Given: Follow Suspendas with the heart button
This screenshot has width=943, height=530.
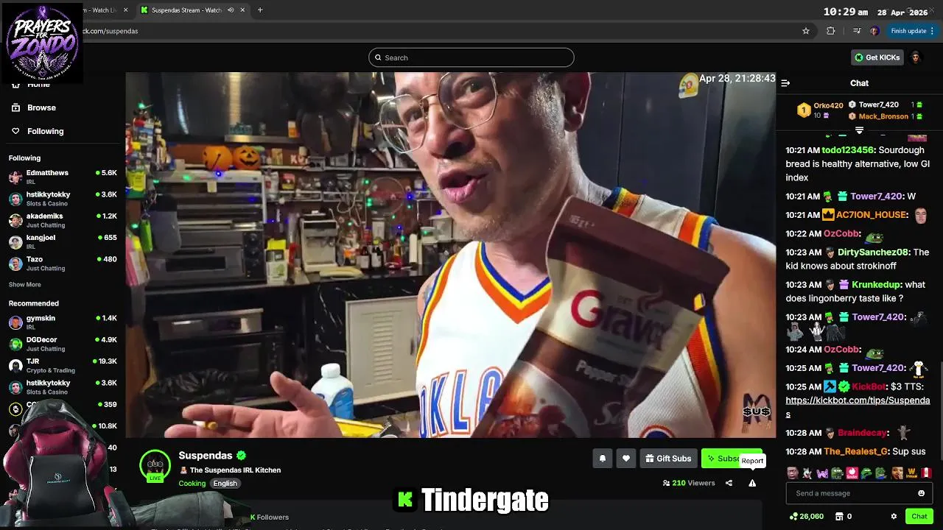Looking at the screenshot, I should (x=626, y=459).
